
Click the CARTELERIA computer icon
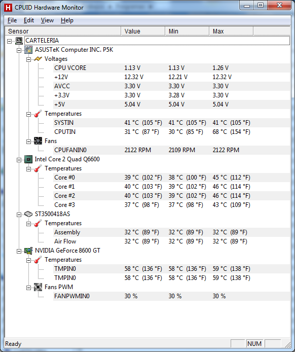click(19, 41)
